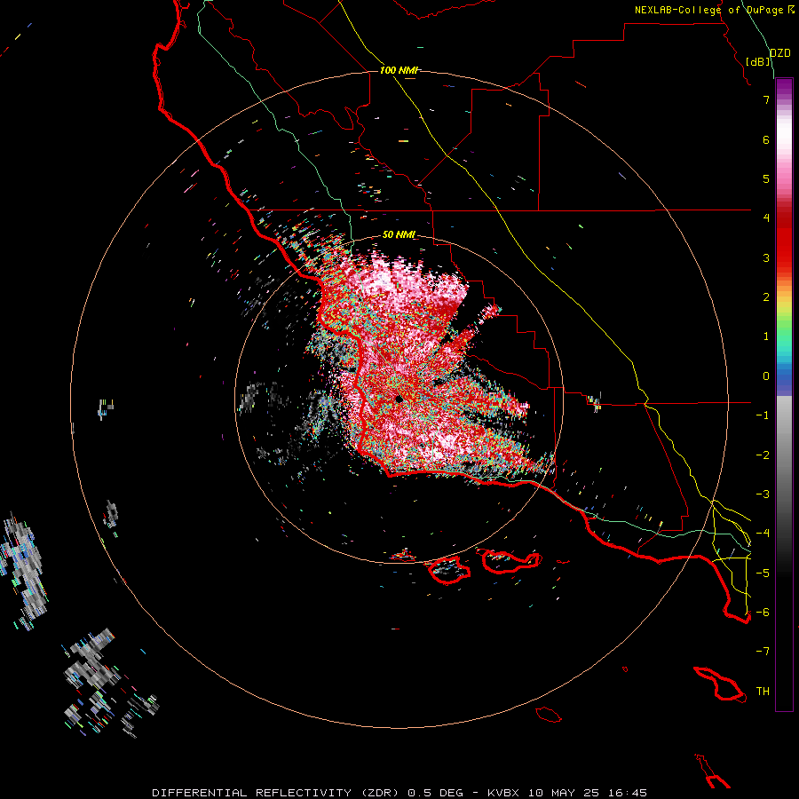The image size is (799, 799).
Task: Click the Differential Reflectivity caption text
Action: click(x=399, y=793)
